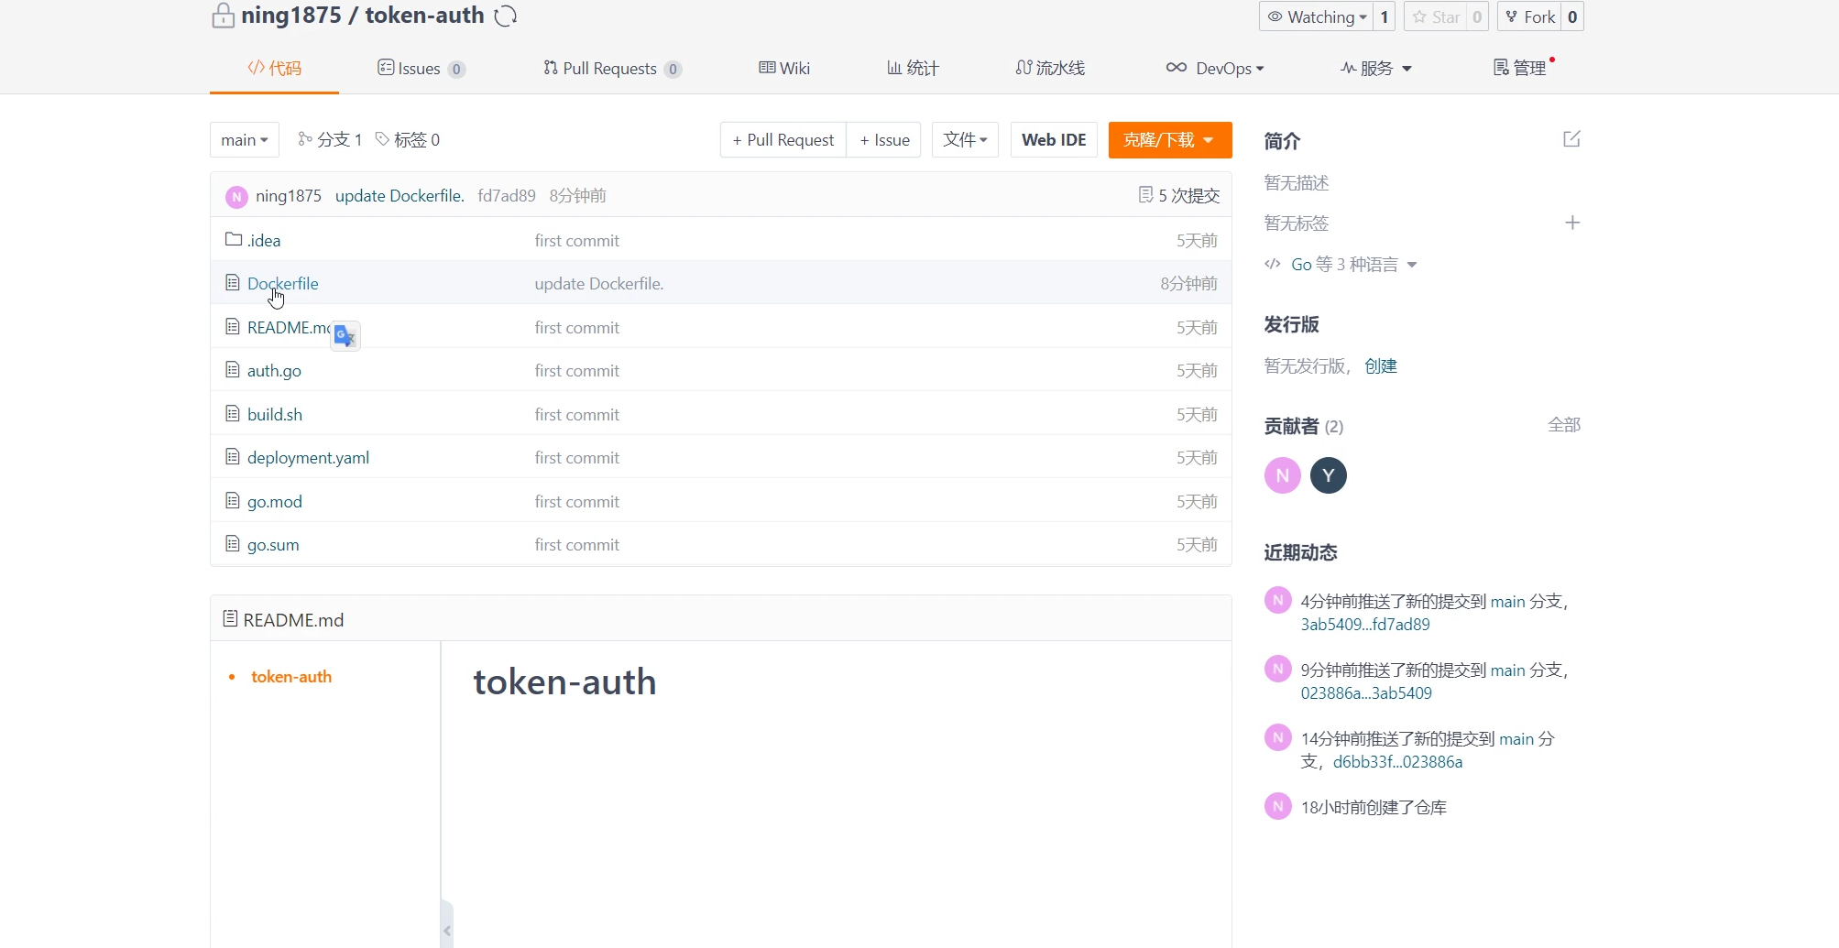
Task: Expand the Watching dropdown
Action: (x=1317, y=16)
